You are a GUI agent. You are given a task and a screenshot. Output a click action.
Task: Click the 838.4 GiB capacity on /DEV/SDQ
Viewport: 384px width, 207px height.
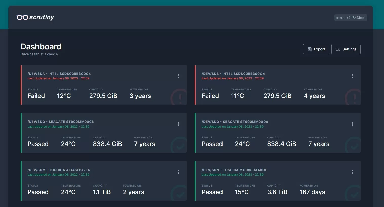point(108,144)
